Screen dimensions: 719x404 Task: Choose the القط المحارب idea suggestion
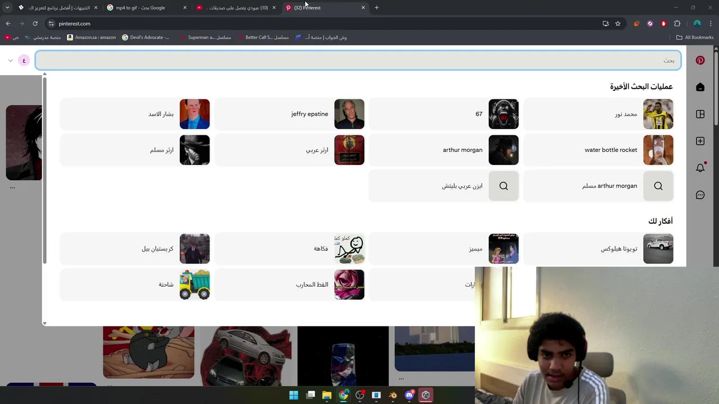click(289, 284)
